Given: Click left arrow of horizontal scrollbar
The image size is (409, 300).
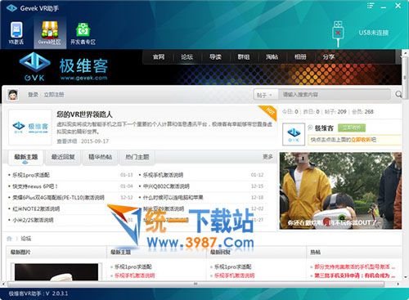Looking at the screenshot, I should (3, 284).
